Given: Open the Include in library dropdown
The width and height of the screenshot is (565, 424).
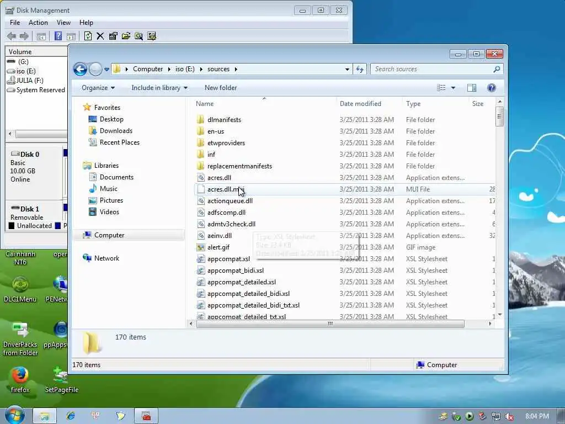Looking at the screenshot, I should [x=159, y=88].
